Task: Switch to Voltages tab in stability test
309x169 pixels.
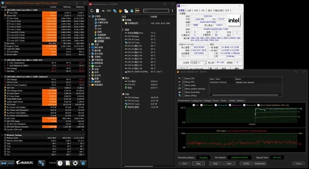Action: [x=207, y=100]
